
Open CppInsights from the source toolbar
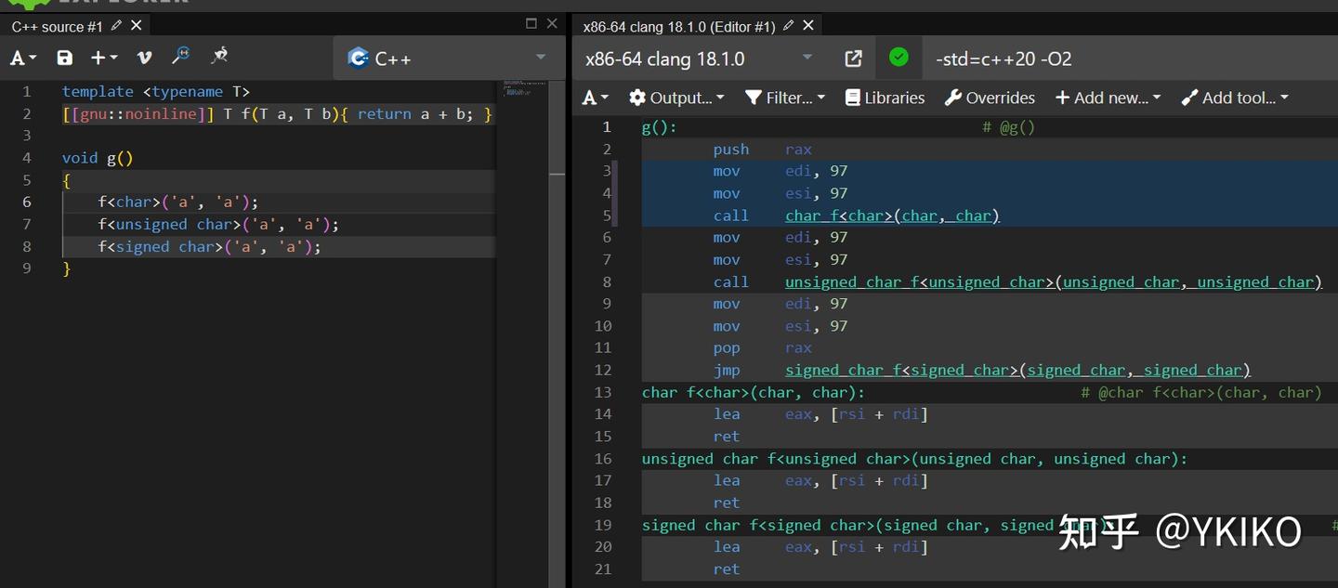pyautogui.click(x=181, y=57)
